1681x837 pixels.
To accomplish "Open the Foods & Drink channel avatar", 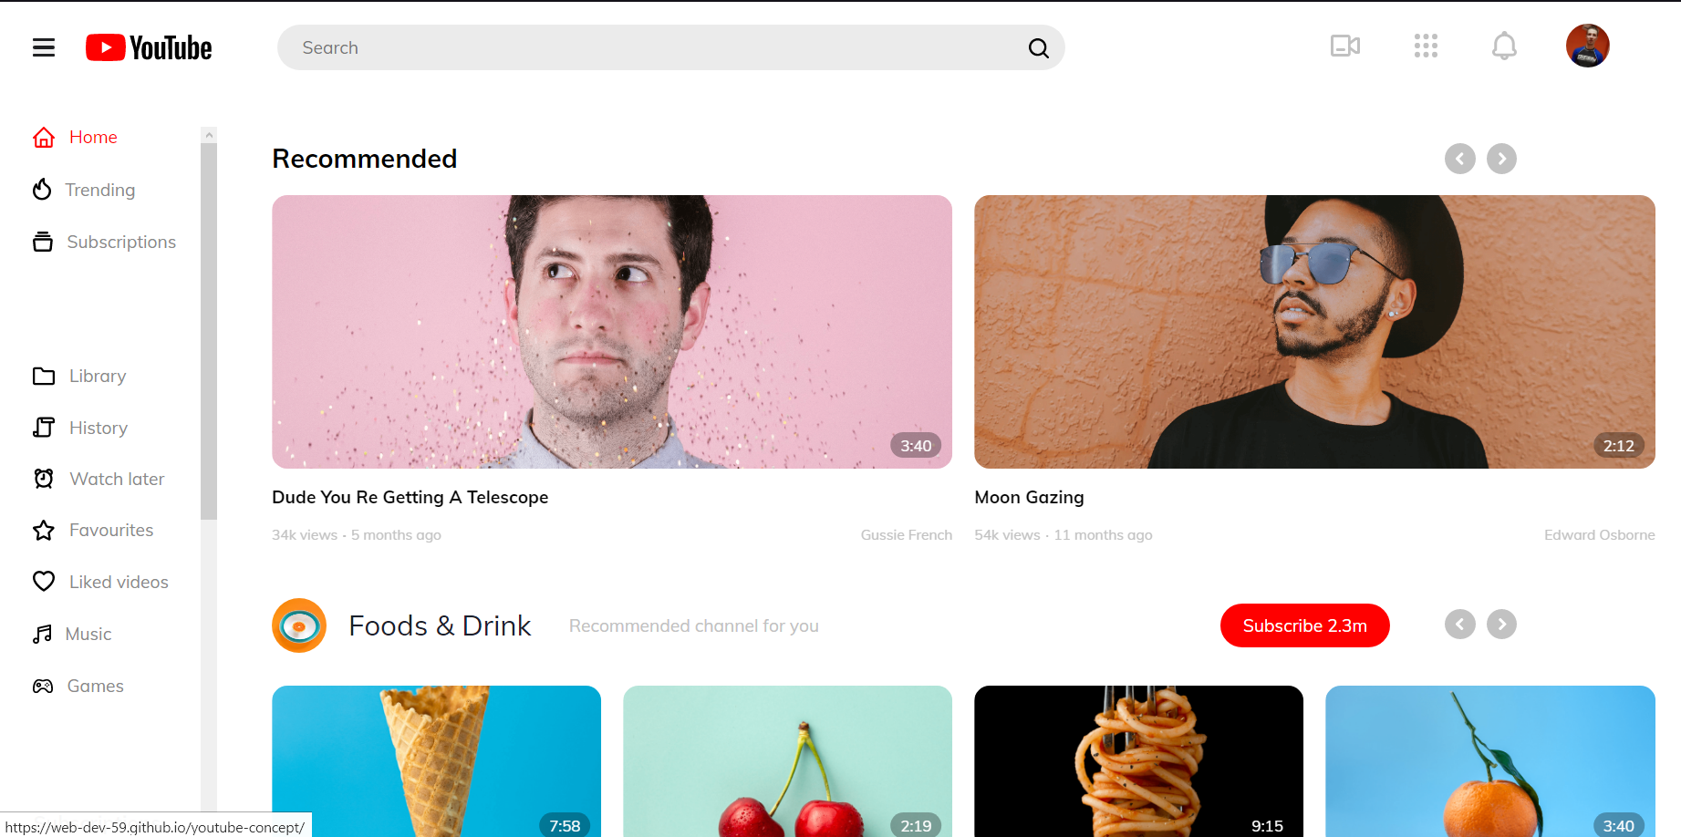I will click(299, 625).
